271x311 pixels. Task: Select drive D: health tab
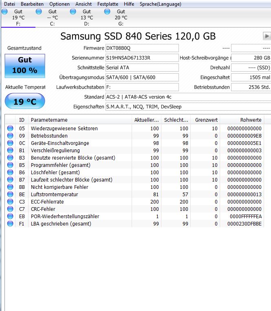87,18
